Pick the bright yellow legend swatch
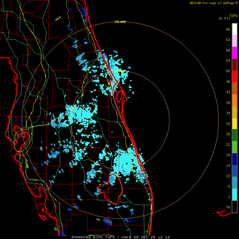The image size is (239, 239). (234, 124)
